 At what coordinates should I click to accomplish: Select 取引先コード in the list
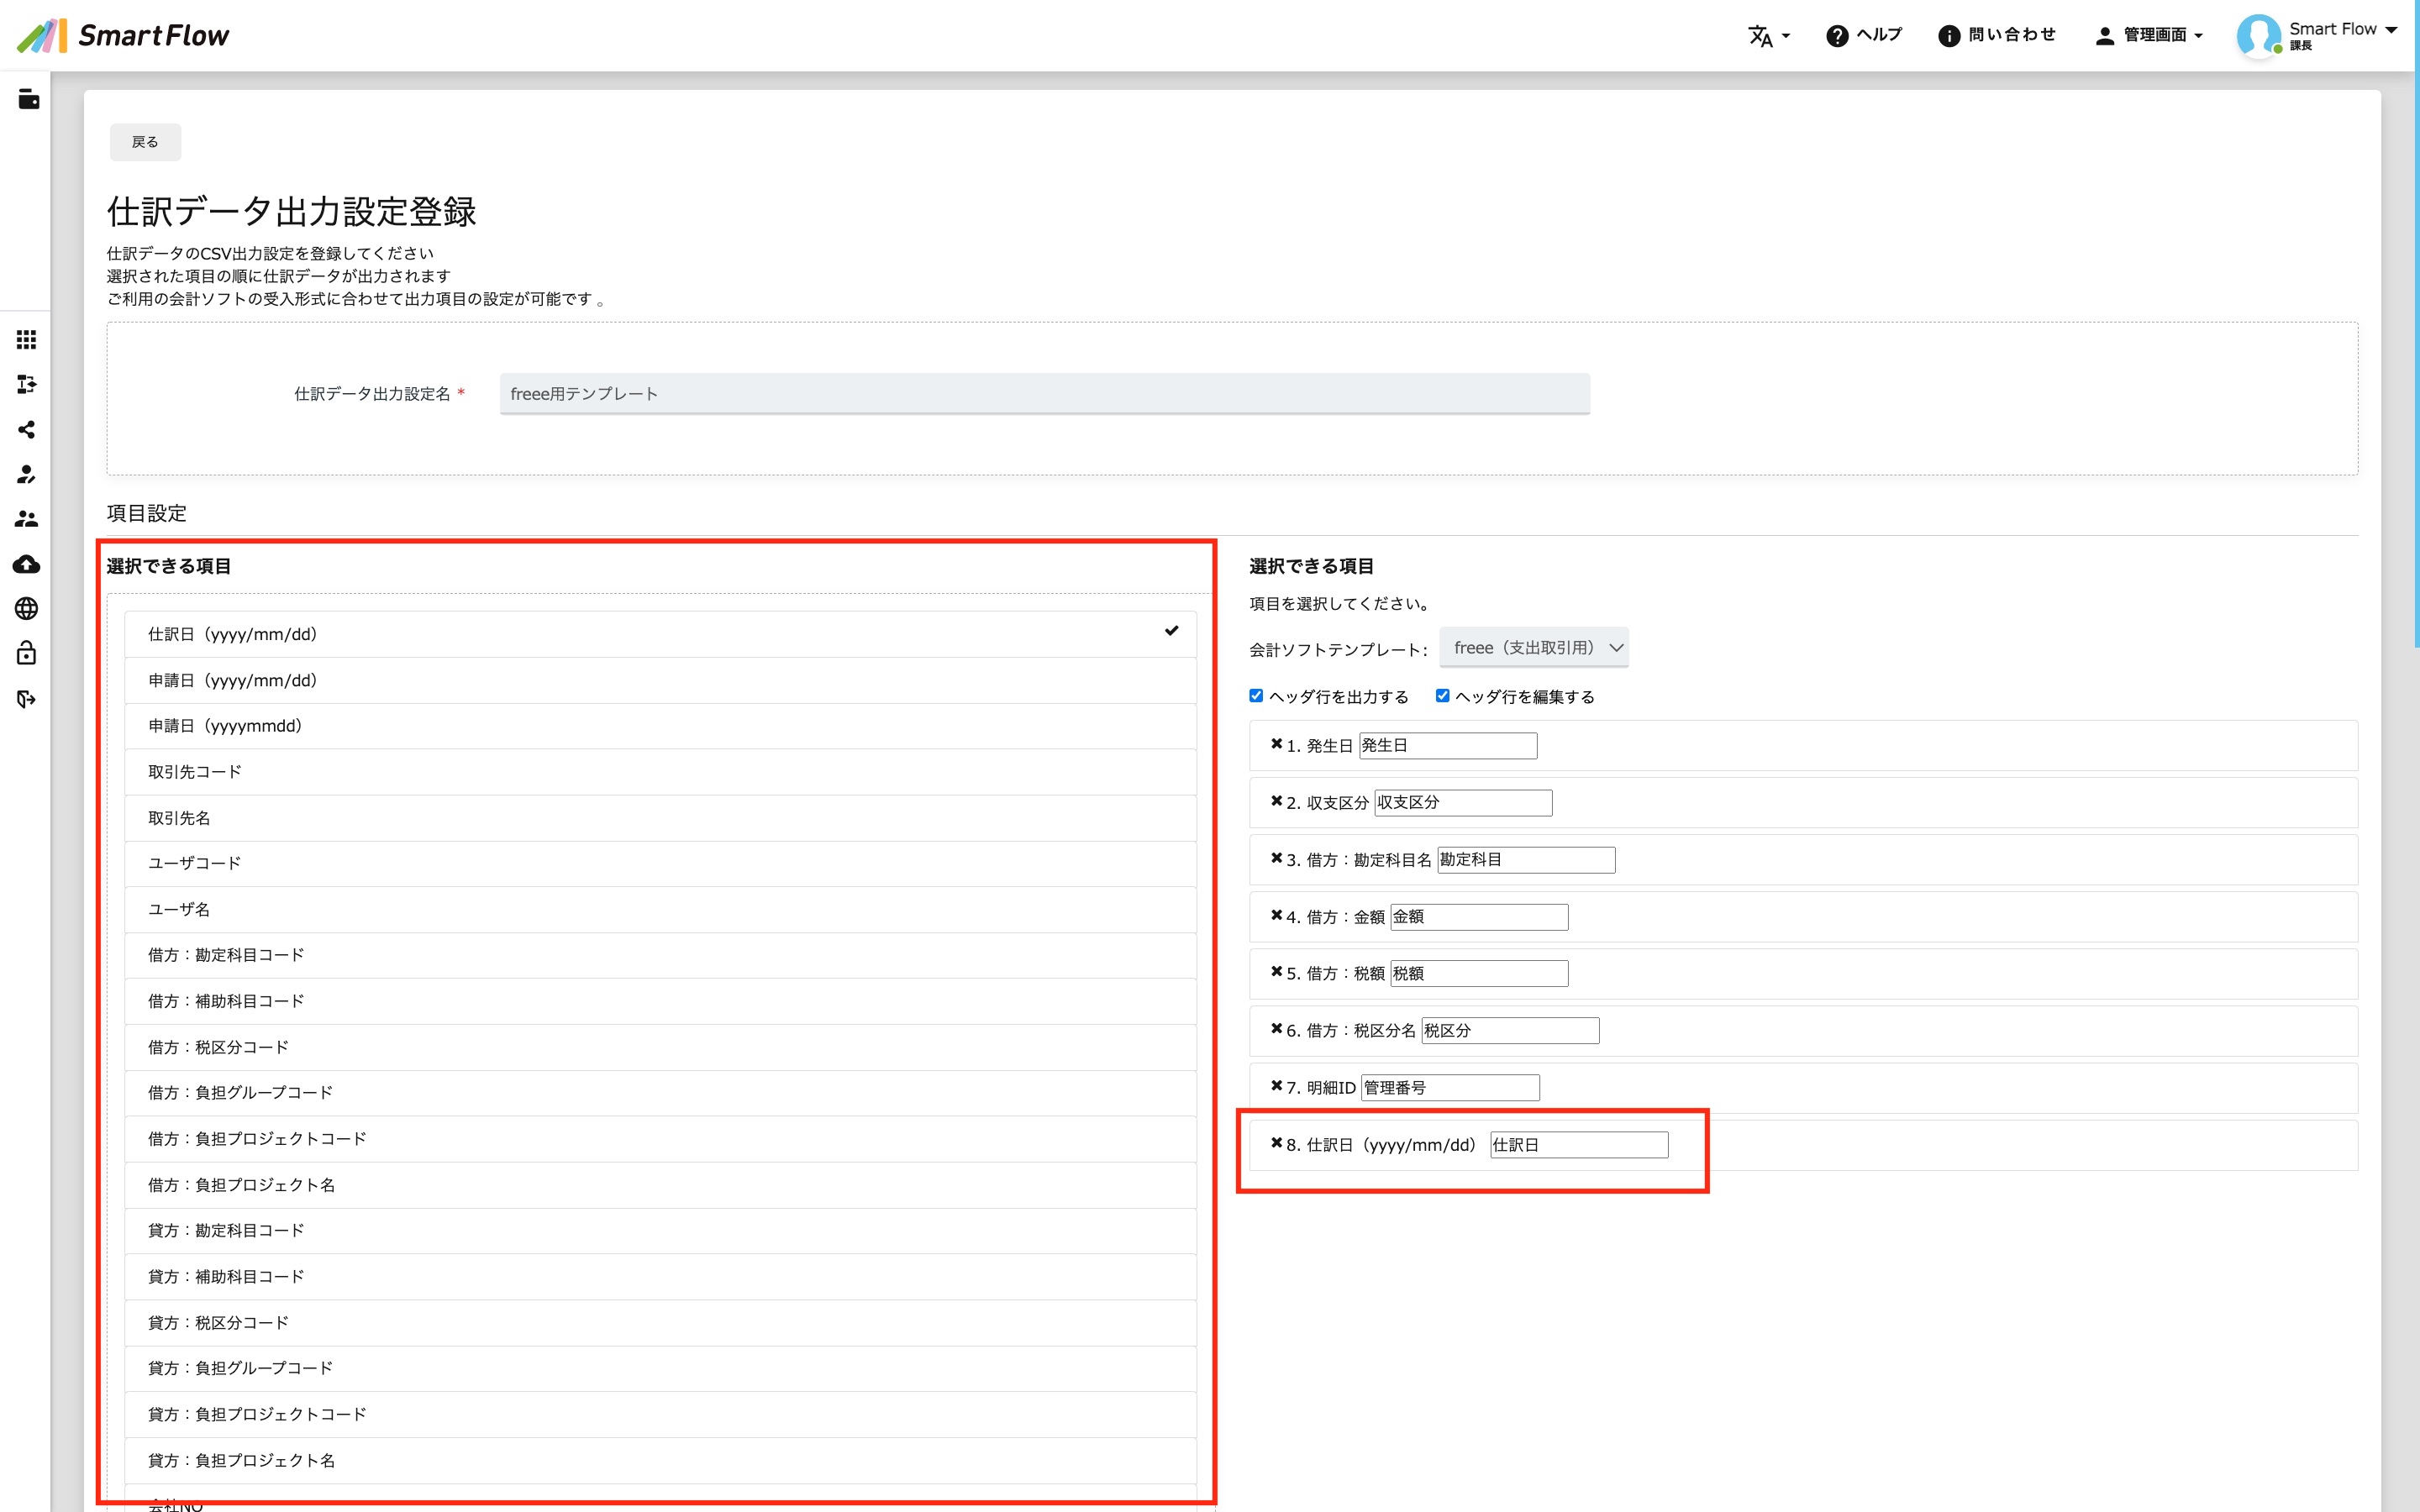660,772
